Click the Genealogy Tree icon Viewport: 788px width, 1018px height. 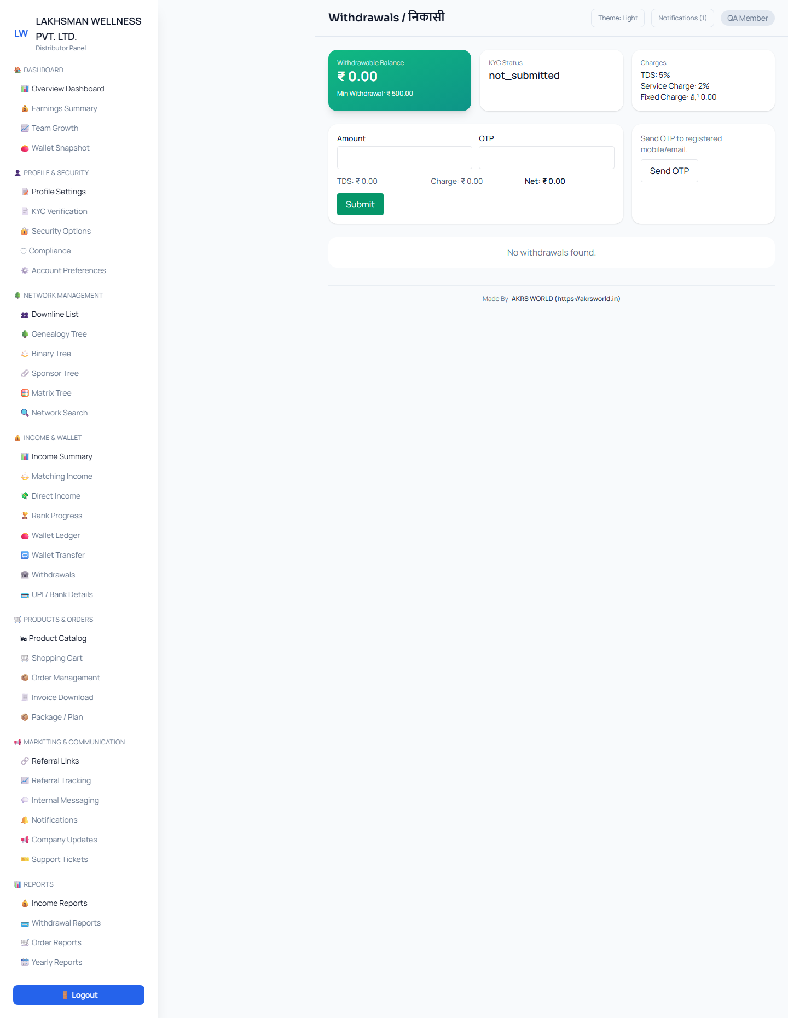point(25,334)
